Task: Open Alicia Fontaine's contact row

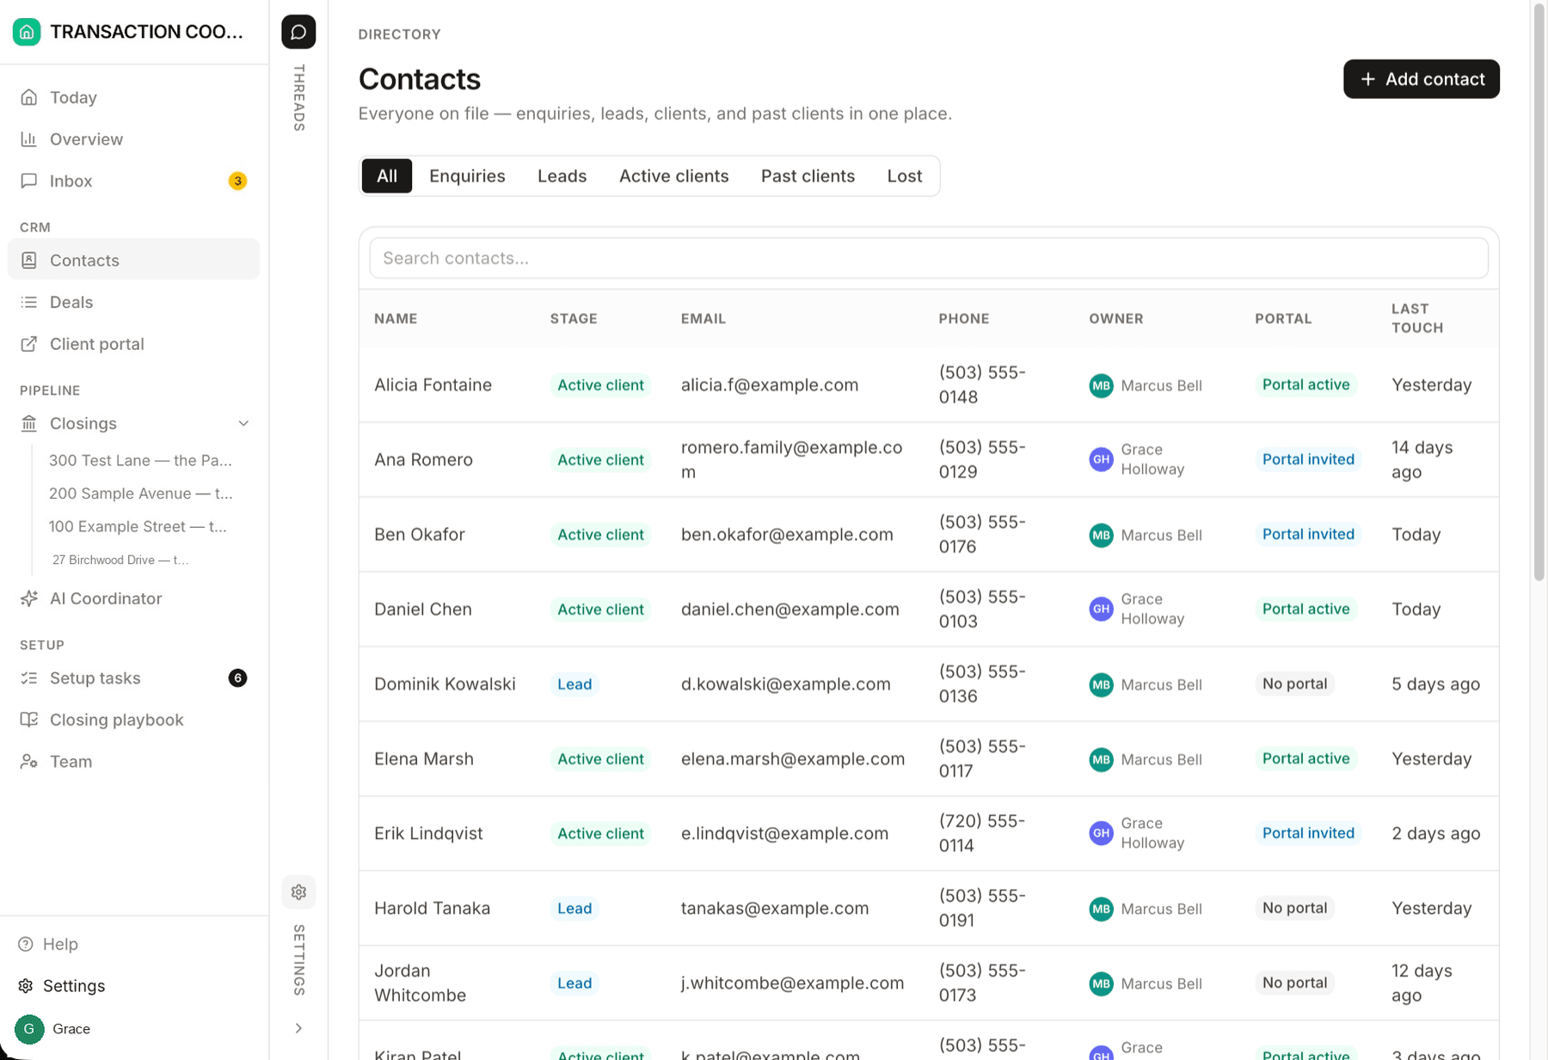Action: (929, 384)
